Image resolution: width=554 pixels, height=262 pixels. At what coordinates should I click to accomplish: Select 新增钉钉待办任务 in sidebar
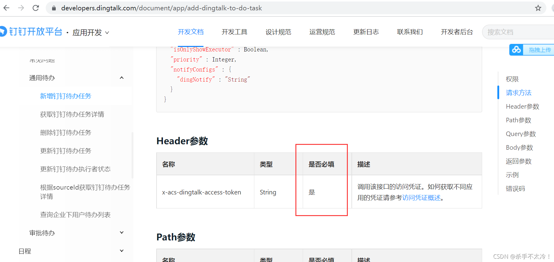pos(65,96)
